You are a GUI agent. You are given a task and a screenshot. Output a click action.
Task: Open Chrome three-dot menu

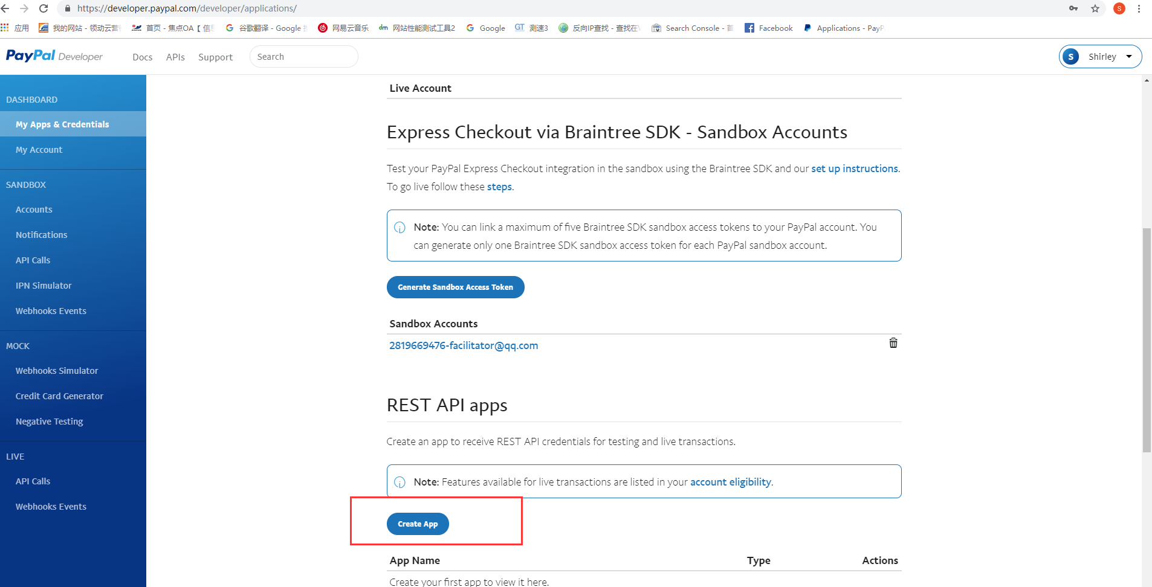pyautogui.click(x=1139, y=8)
